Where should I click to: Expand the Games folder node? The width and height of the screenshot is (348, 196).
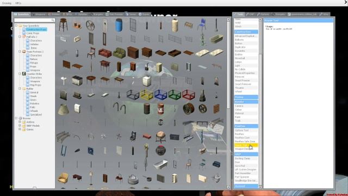pos(20,130)
